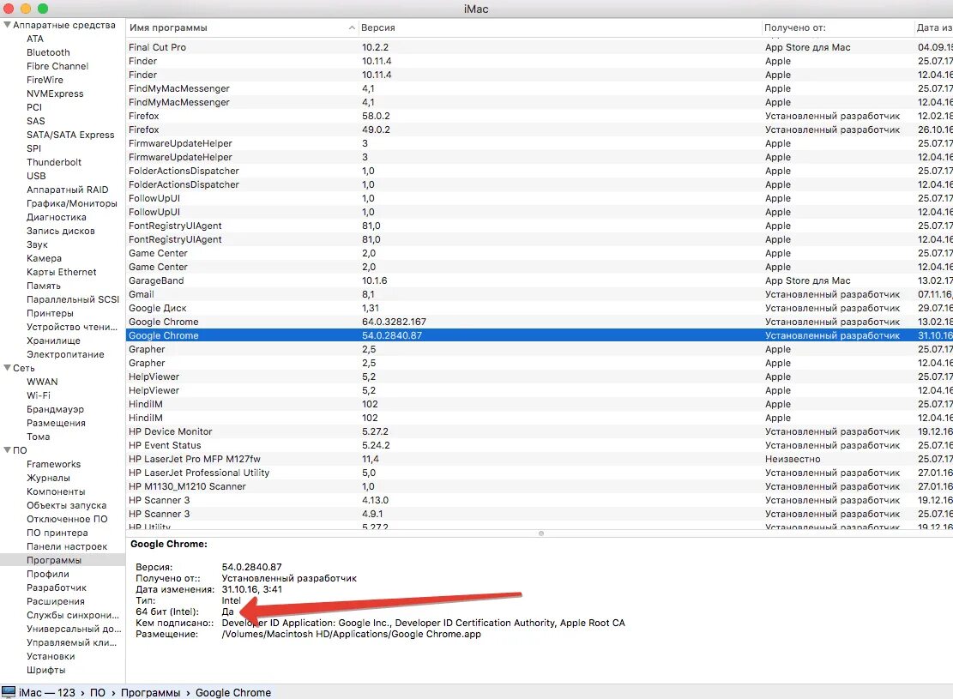Select Принтеры in sidebar
This screenshot has width=953, height=699.
pyautogui.click(x=50, y=313)
